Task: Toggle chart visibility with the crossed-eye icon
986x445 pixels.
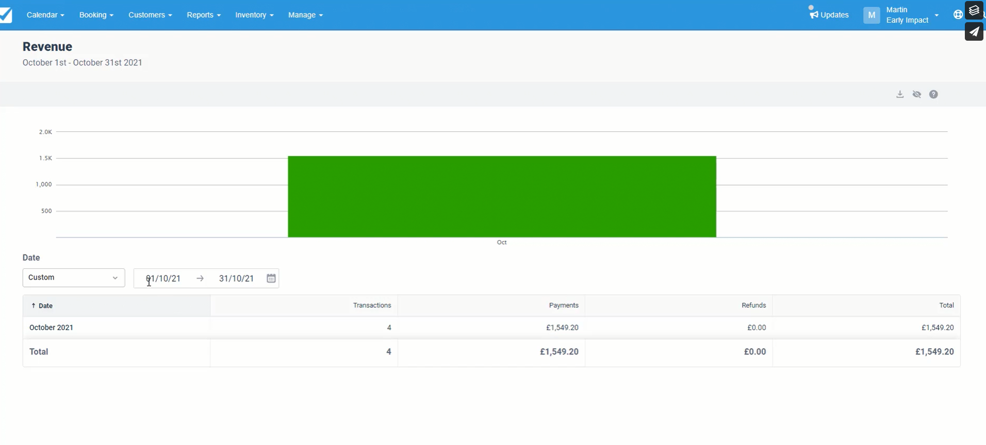Action: (x=917, y=94)
